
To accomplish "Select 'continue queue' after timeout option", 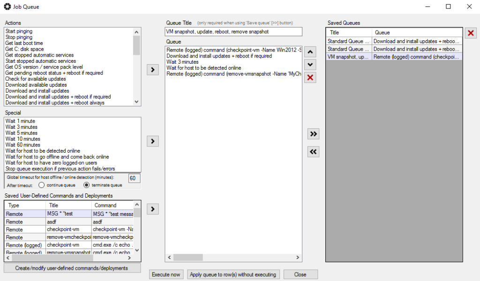I will [42, 185].
